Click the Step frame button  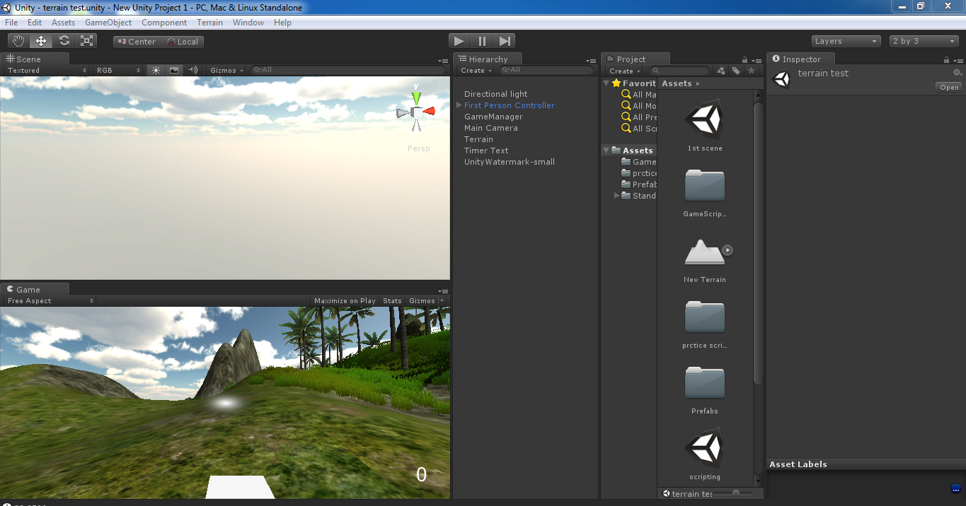505,41
